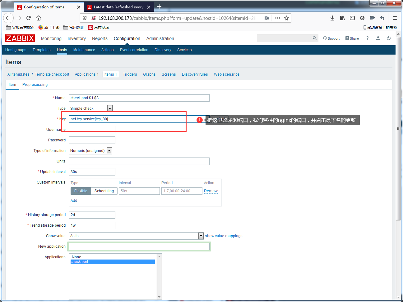Switch to the Preprocessing tab
This screenshot has height=302, width=403.
35,85
